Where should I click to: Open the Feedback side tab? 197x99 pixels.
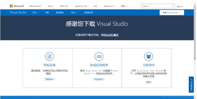click(191, 85)
